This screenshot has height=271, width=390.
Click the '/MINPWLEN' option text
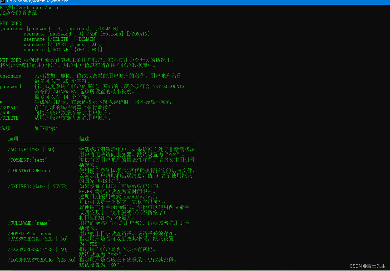(65, 92)
